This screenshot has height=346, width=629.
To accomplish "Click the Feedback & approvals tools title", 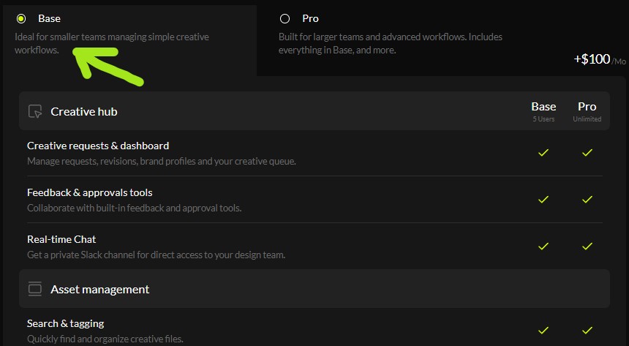I will coord(89,192).
